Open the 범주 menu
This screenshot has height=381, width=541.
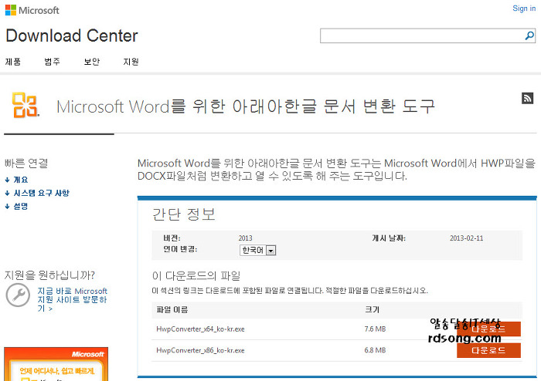click(x=53, y=62)
